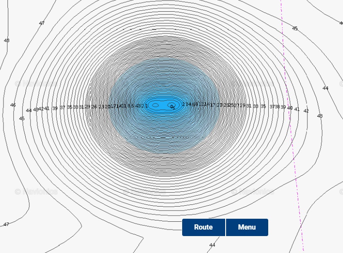Click the 48 depth label on left edge

coord(7,40)
